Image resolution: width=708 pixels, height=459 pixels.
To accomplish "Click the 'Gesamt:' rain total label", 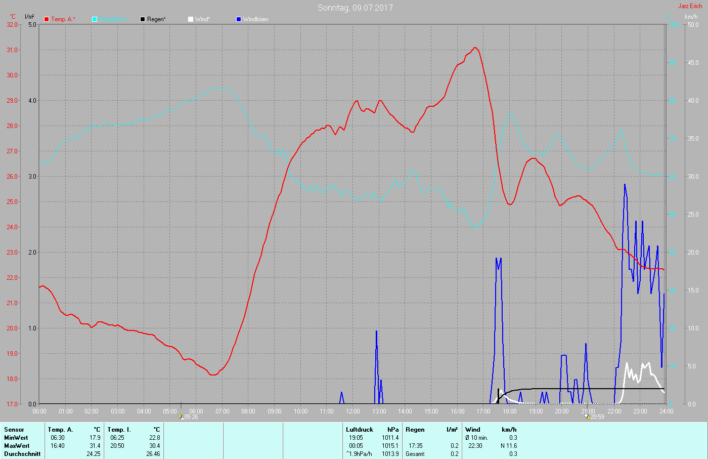I will point(416,454).
